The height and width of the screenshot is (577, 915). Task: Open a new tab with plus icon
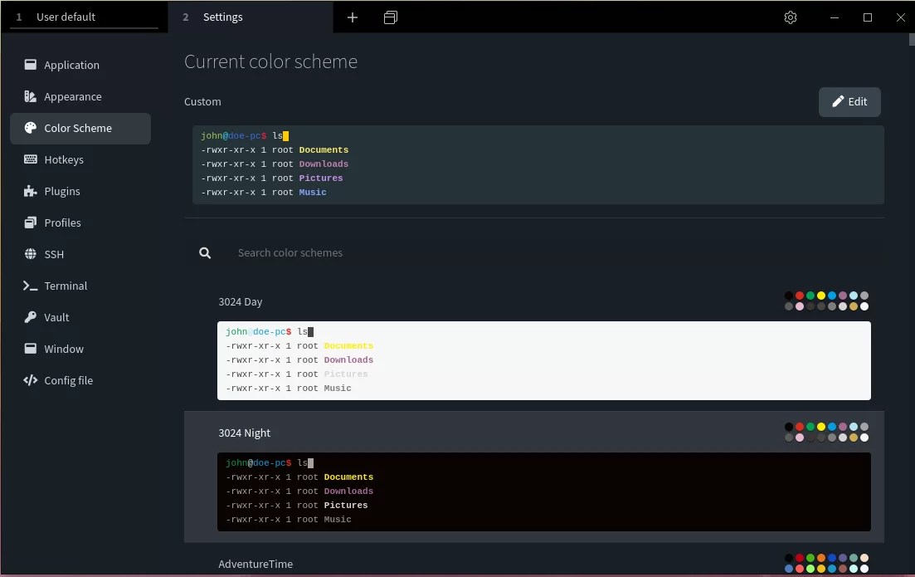353,17
